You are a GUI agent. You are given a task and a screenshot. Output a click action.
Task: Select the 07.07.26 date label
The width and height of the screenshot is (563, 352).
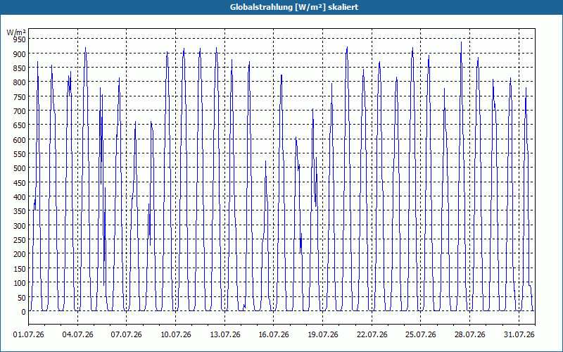click(127, 334)
